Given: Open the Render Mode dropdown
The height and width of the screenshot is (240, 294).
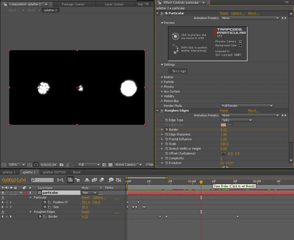Looking at the screenshot, I should 247,106.
